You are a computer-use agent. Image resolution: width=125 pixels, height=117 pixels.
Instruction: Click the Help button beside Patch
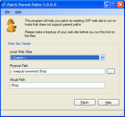108,102
